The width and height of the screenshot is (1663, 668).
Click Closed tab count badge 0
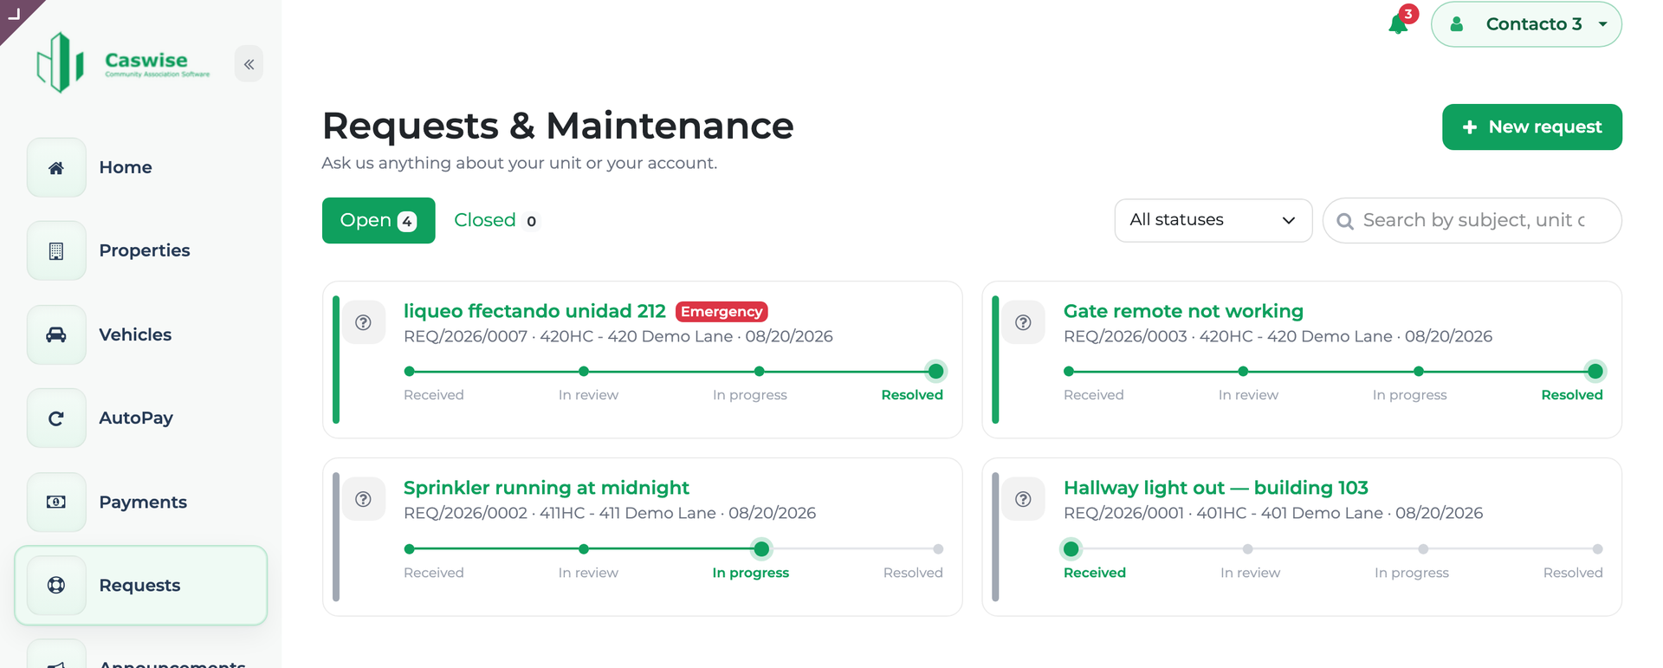(531, 221)
